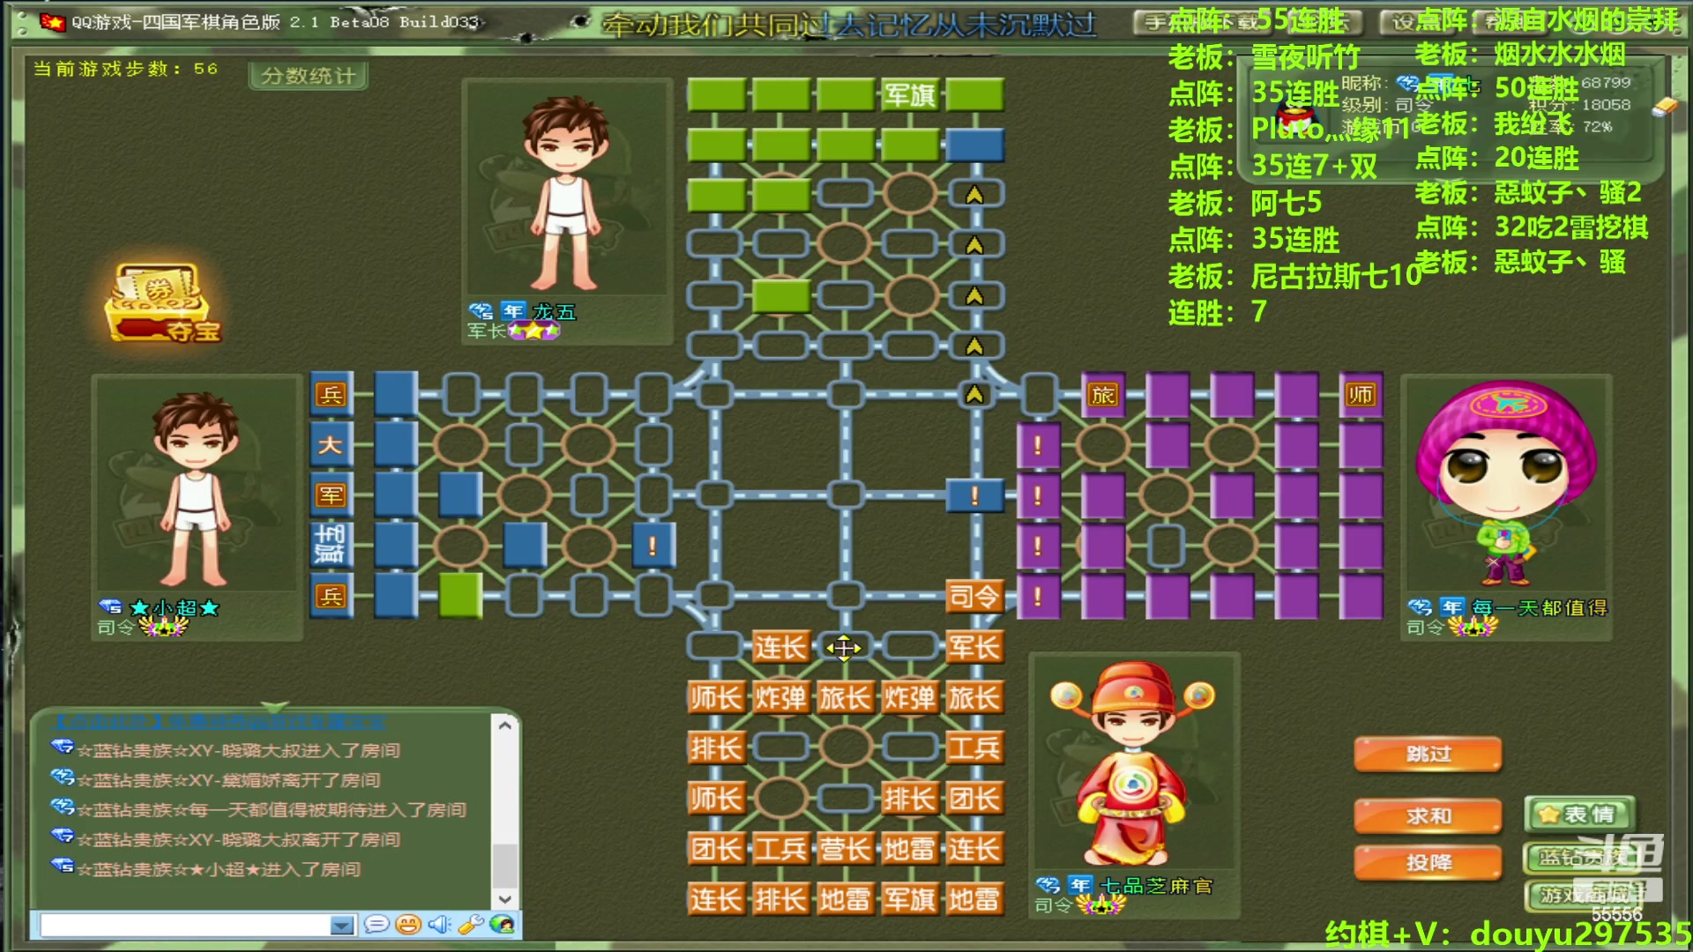
Task: Click chat line ★小超★进入了房间
Action: pyautogui.click(x=219, y=869)
